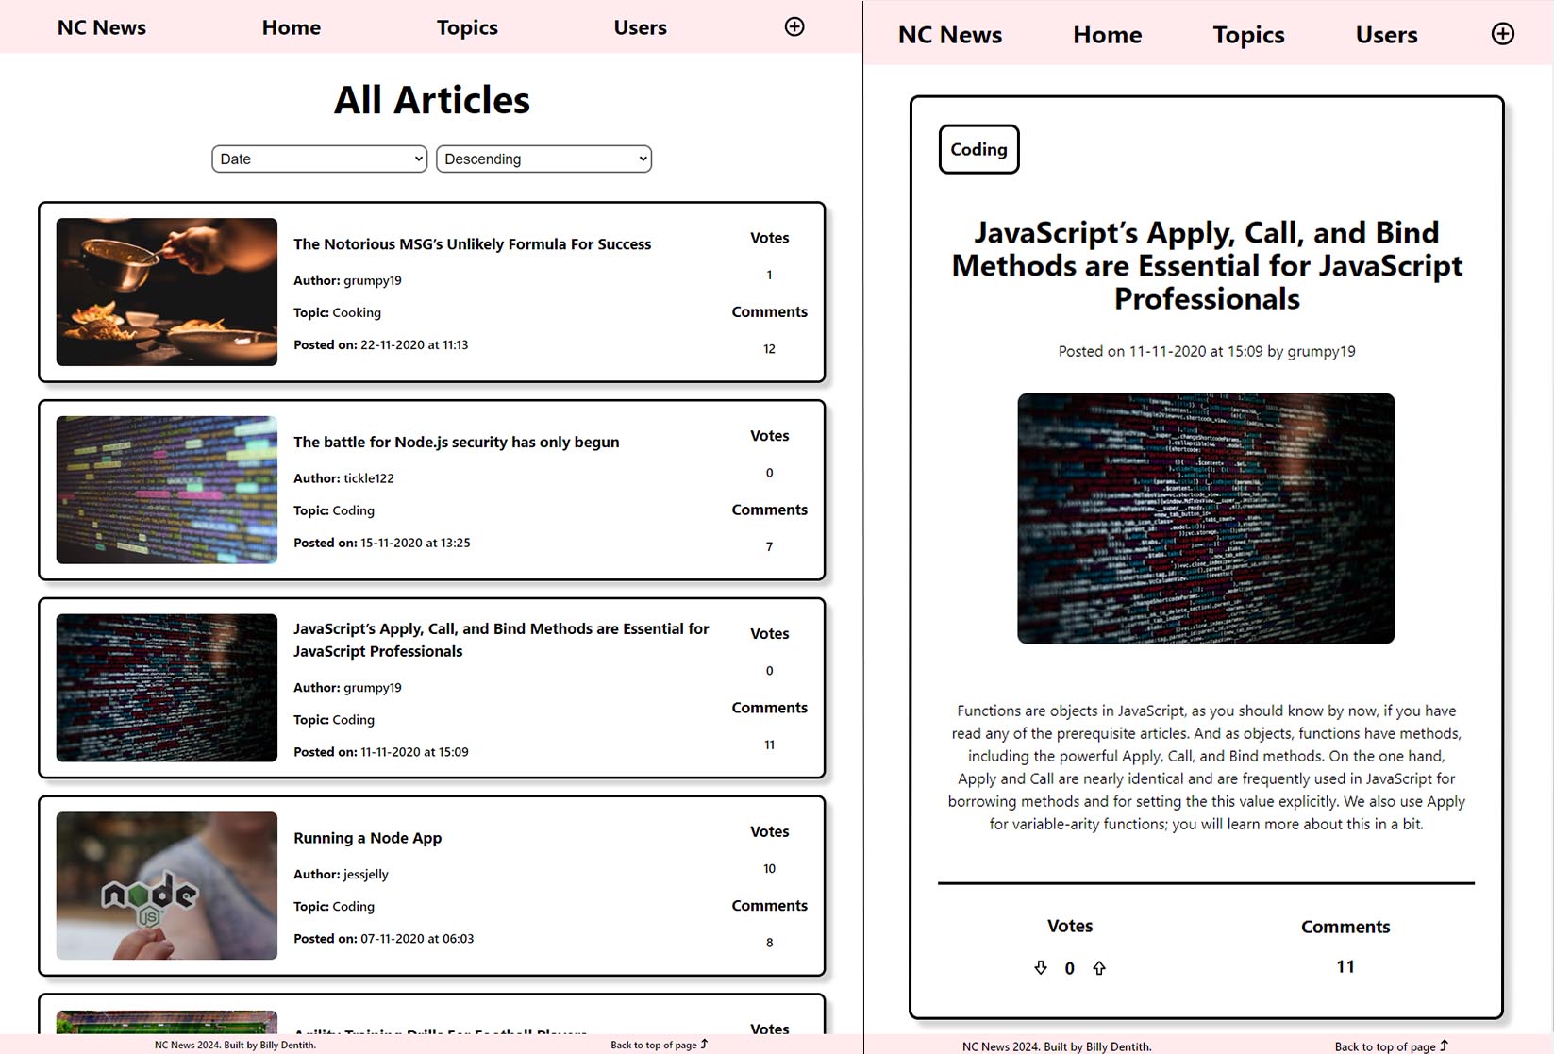Click comments count 7 on Node.js security card
Image resolution: width=1554 pixels, height=1054 pixels.
[x=769, y=547]
